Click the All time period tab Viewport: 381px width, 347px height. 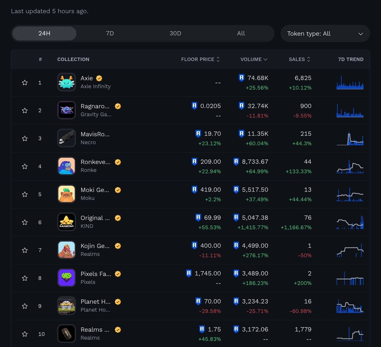(x=241, y=33)
